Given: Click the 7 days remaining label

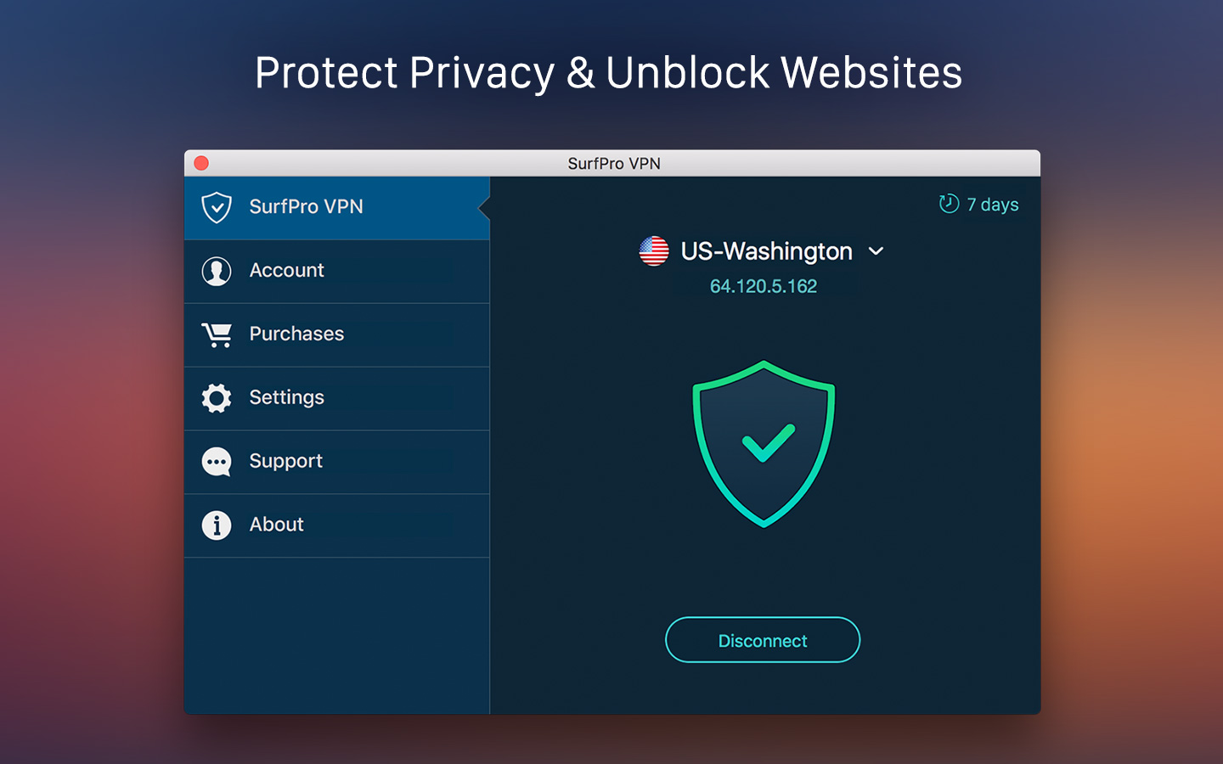Looking at the screenshot, I should [x=992, y=205].
